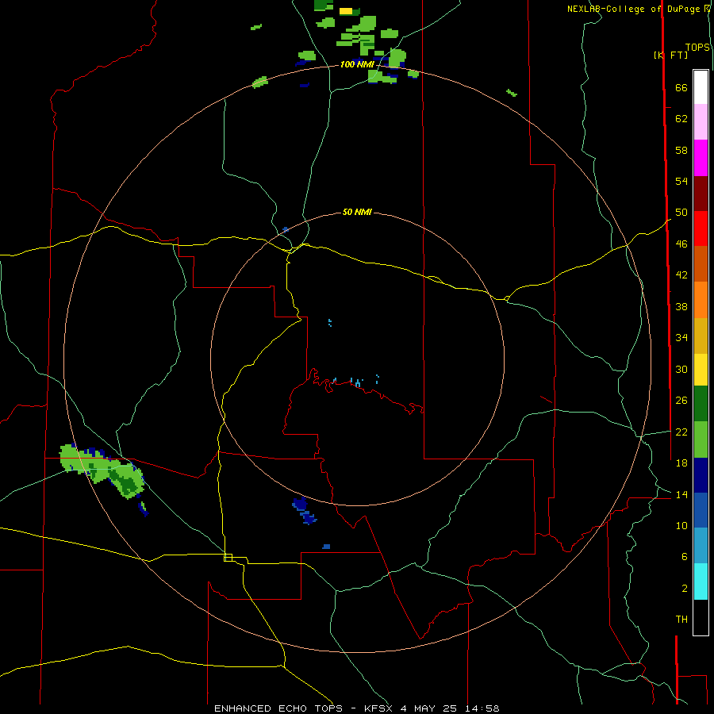Image resolution: width=714 pixels, height=714 pixels.
Task: Select the magenta legend swatch
Action: [x=701, y=158]
